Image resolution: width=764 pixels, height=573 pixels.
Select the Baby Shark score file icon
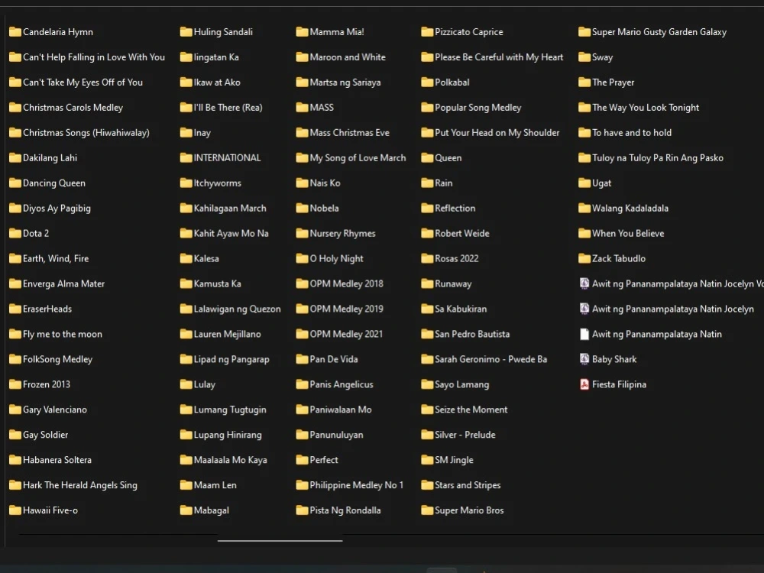(584, 359)
